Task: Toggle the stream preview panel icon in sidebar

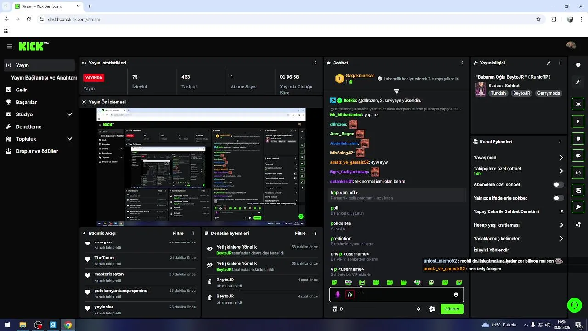Action: point(578,104)
